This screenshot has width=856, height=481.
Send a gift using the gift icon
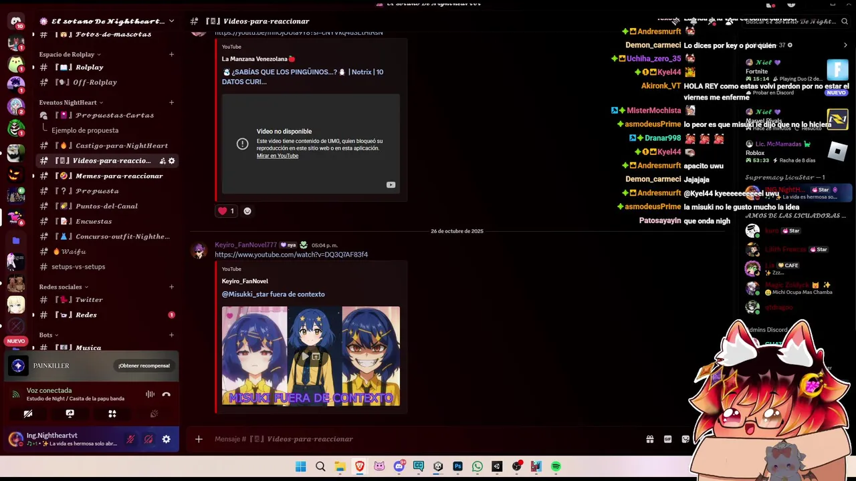tap(649, 439)
